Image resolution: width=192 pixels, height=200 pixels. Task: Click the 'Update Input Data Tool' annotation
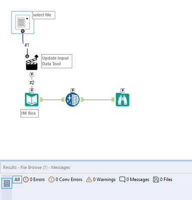57,61
